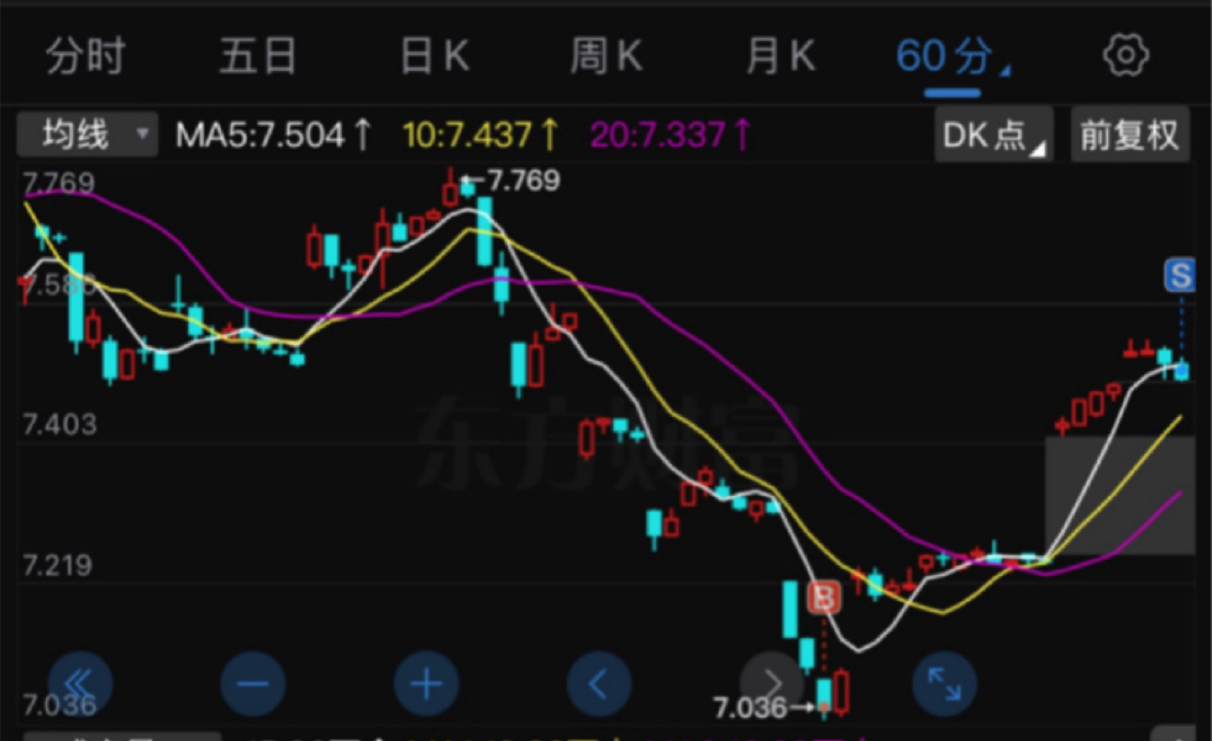
Task: Click the yellow MA10 7.437 value
Action: [481, 134]
